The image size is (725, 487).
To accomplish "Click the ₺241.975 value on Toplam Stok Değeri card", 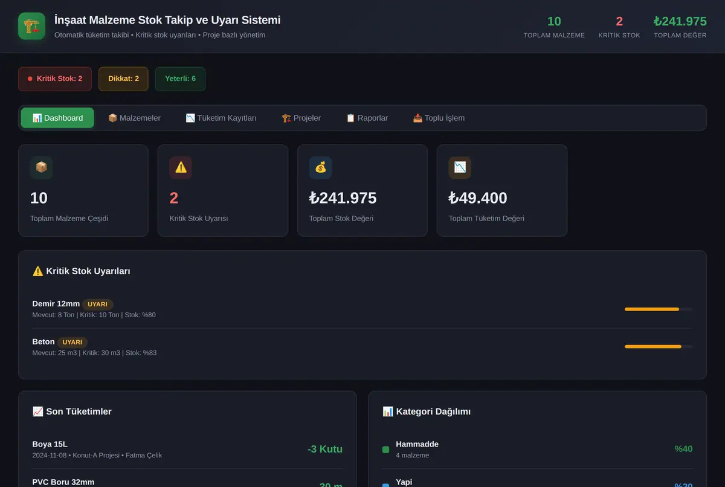I will coord(343,198).
